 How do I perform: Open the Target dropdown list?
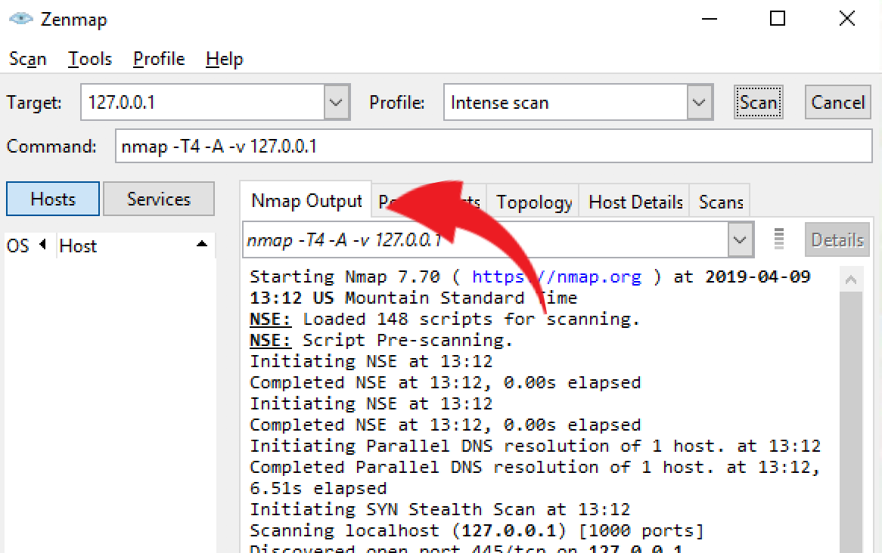point(337,103)
